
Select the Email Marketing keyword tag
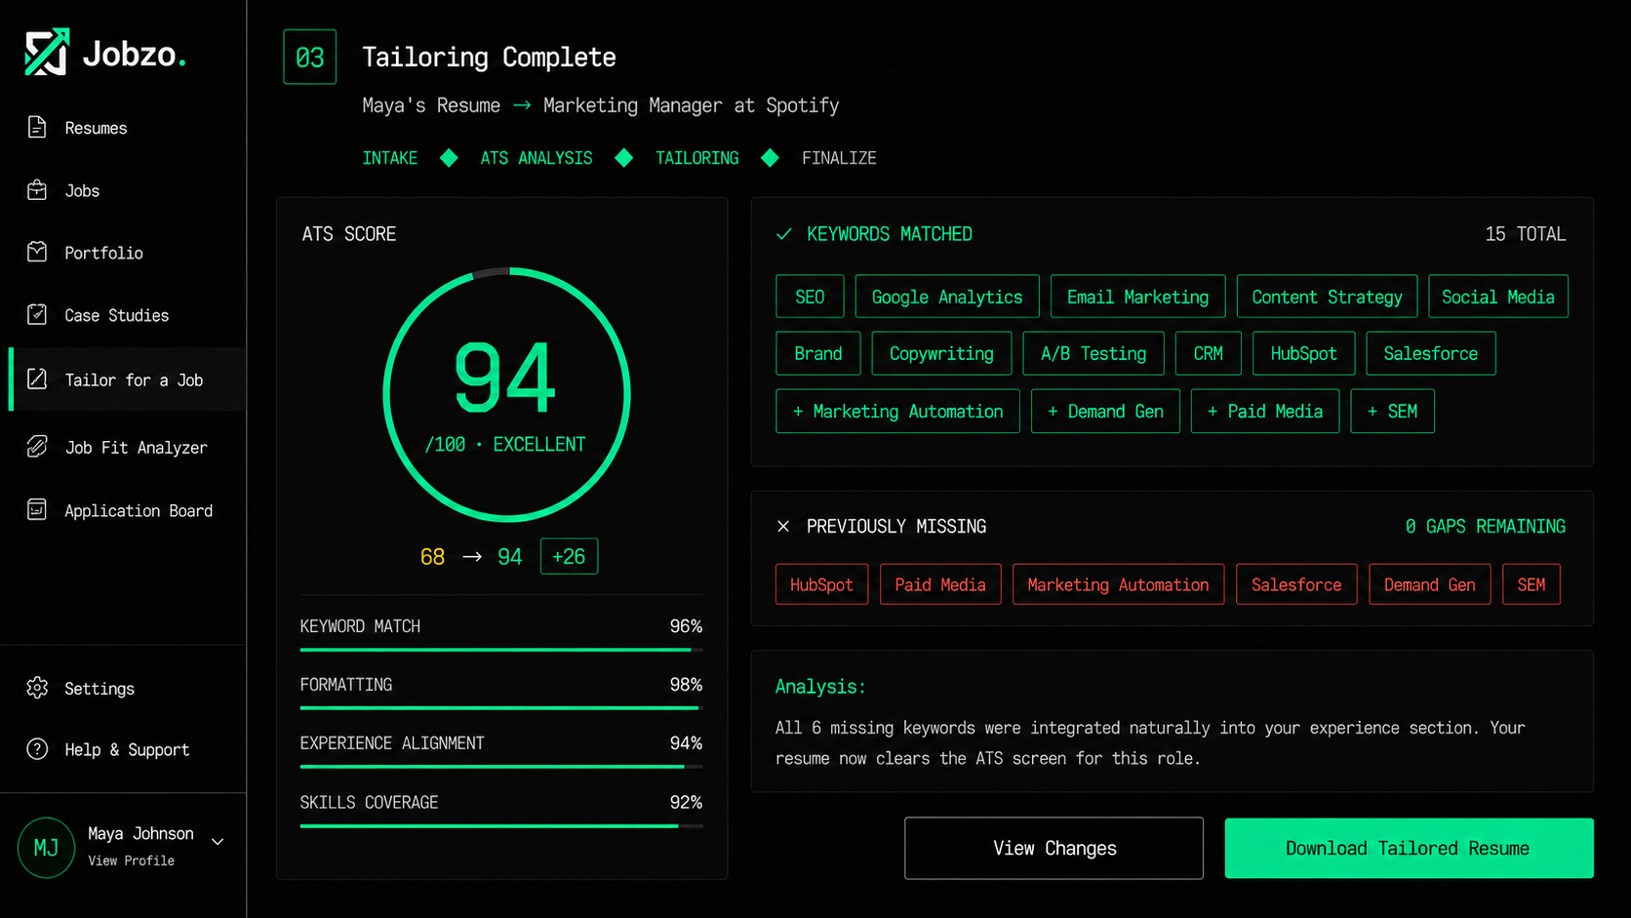click(x=1137, y=297)
